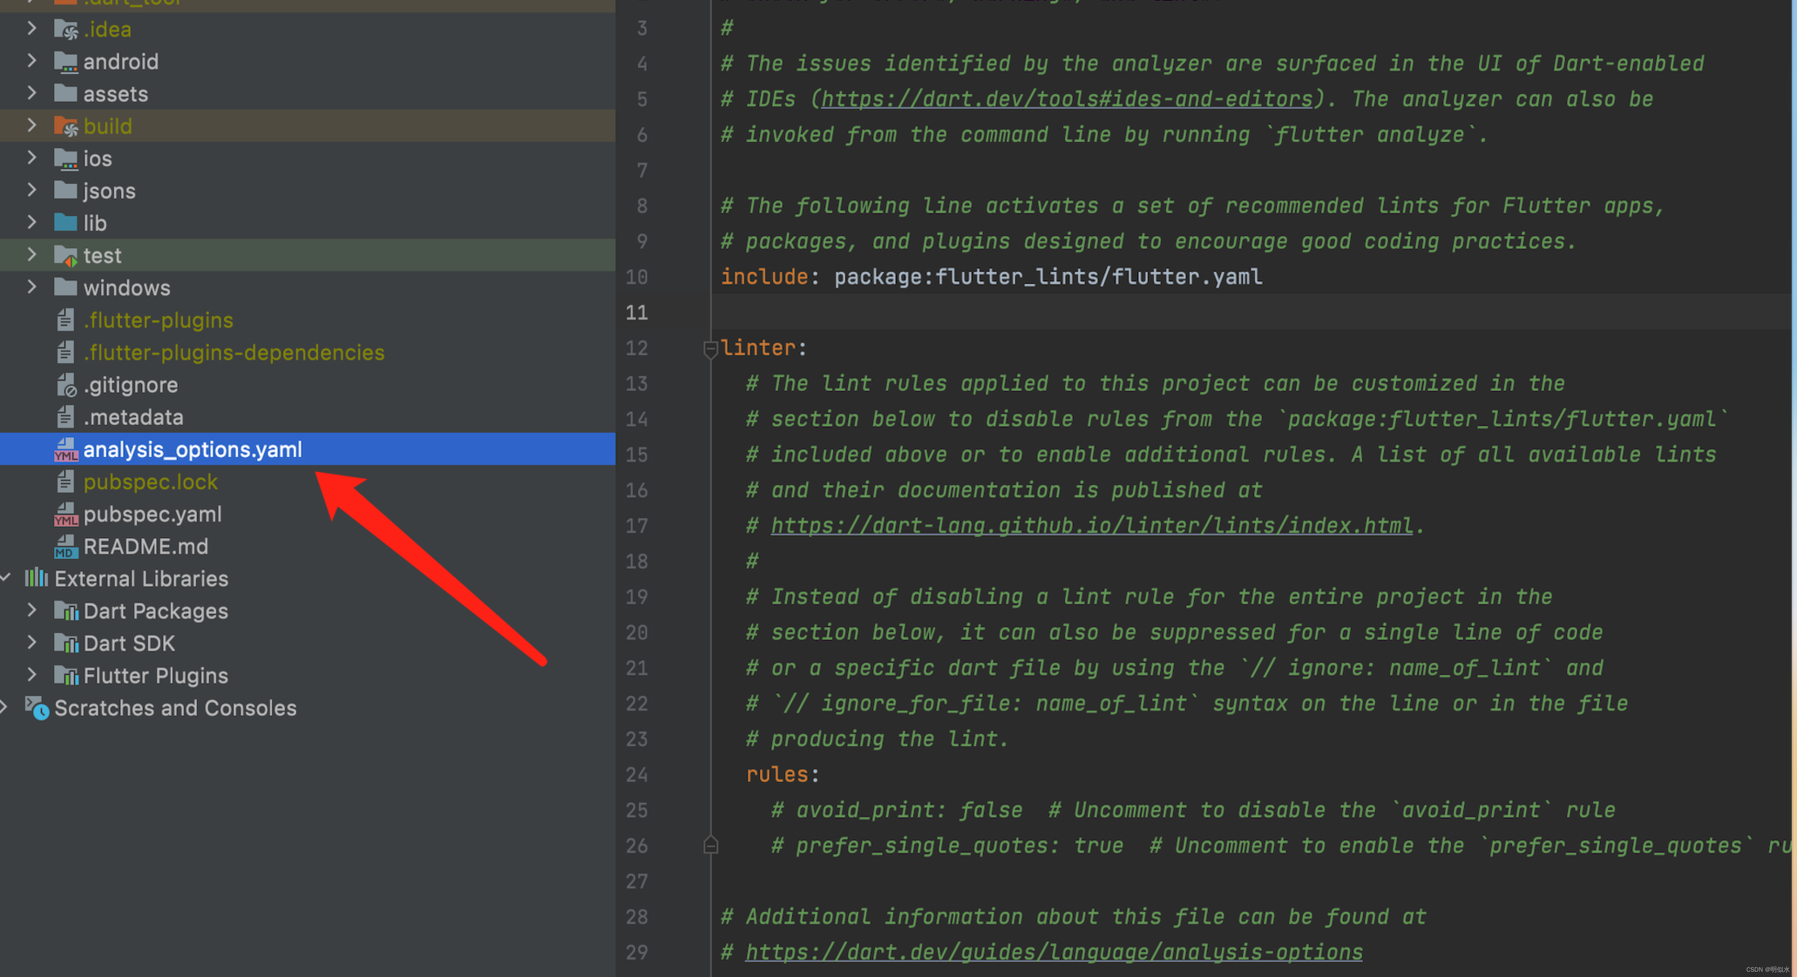This screenshot has width=1797, height=977.
Task: Click the README.md markdown file icon
Action: [65, 547]
